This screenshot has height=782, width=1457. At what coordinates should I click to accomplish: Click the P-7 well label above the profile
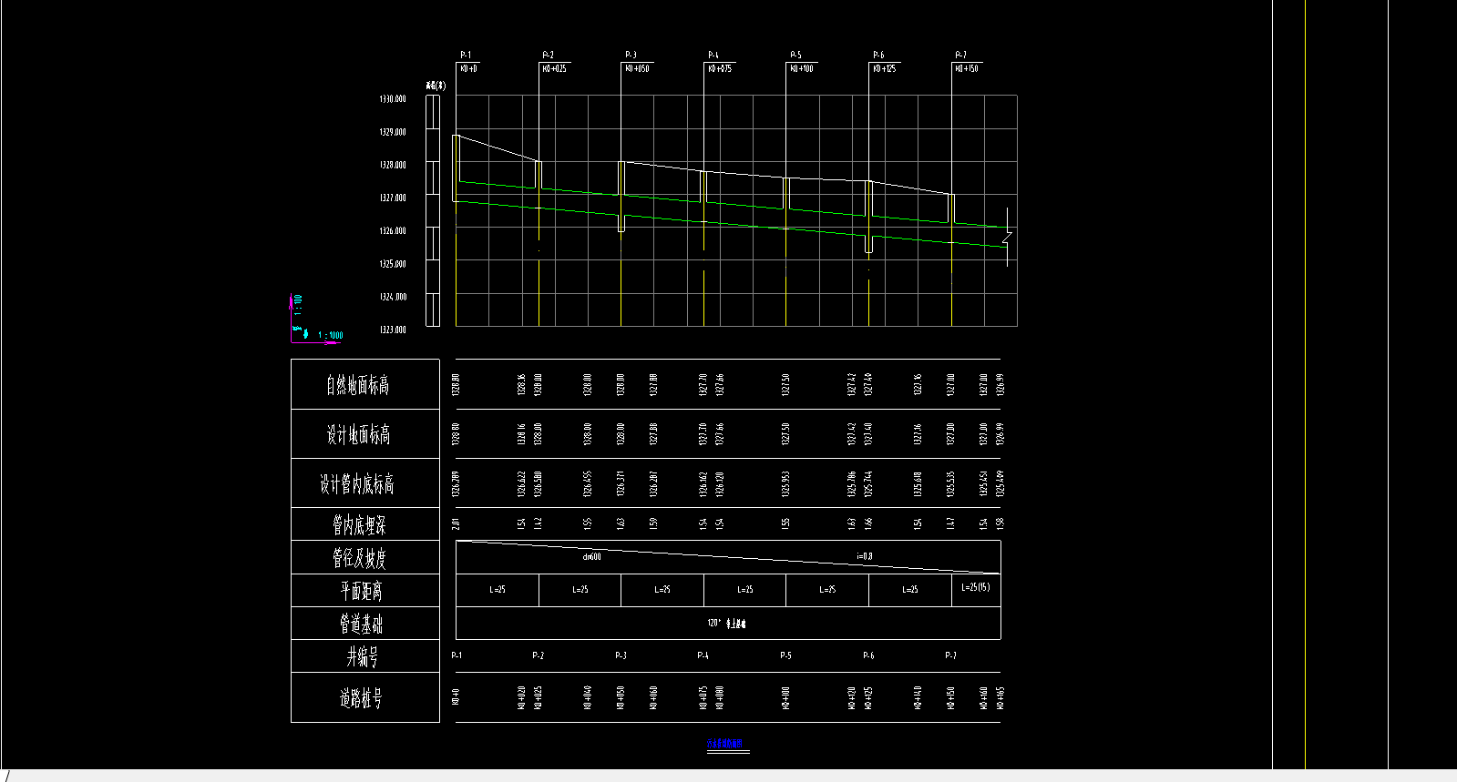[960, 55]
